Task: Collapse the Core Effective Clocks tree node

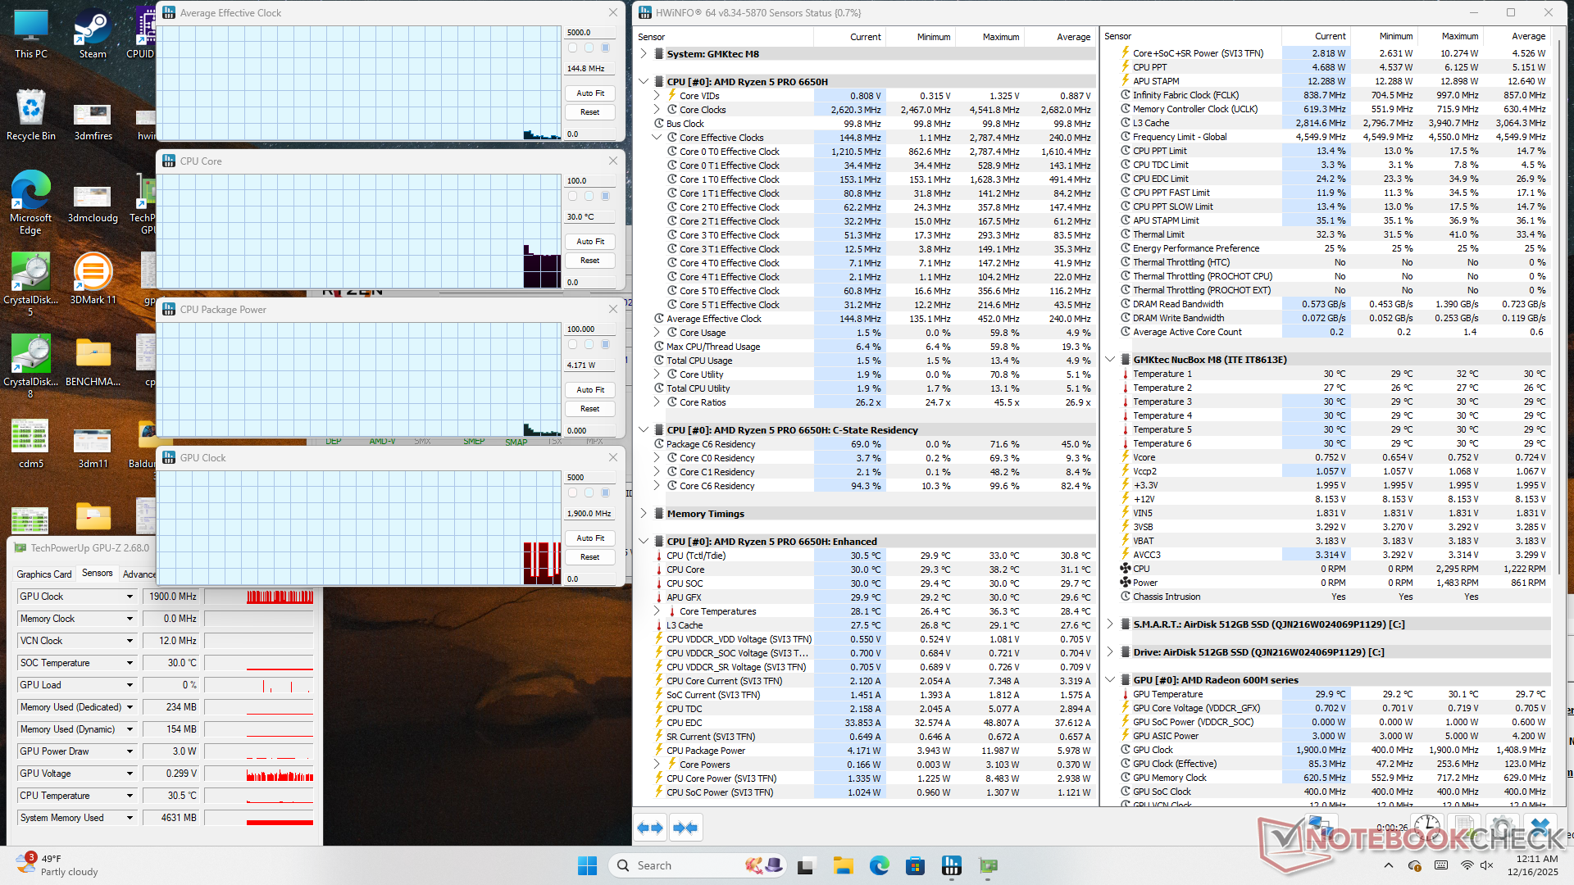Action: (x=657, y=138)
